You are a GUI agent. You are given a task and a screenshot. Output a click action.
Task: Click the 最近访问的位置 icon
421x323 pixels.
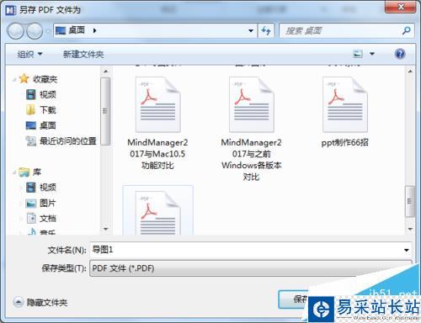[31, 140]
